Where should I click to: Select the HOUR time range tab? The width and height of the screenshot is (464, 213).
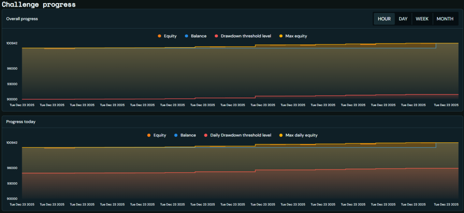pos(384,19)
